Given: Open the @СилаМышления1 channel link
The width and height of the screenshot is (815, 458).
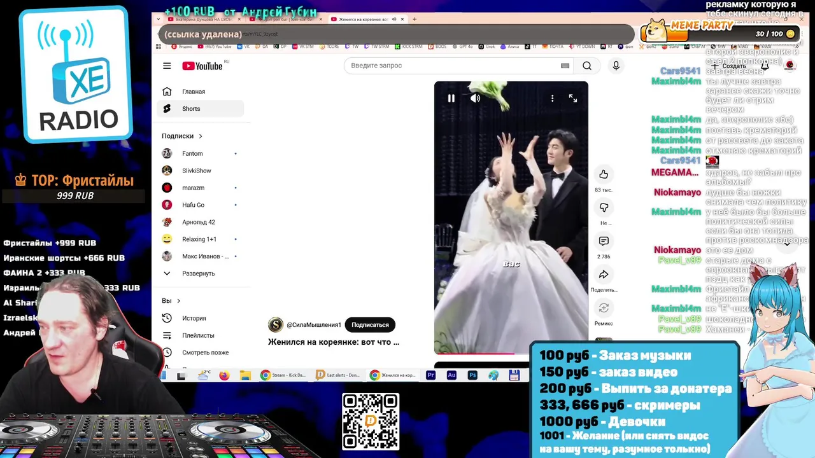Looking at the screenshot, I should 314,325.
